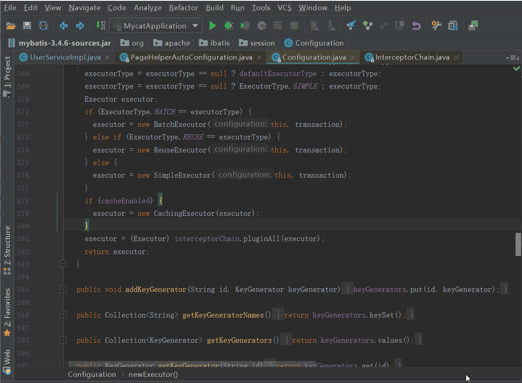Open the Project tool window sidebar

[x=7, y=73]
